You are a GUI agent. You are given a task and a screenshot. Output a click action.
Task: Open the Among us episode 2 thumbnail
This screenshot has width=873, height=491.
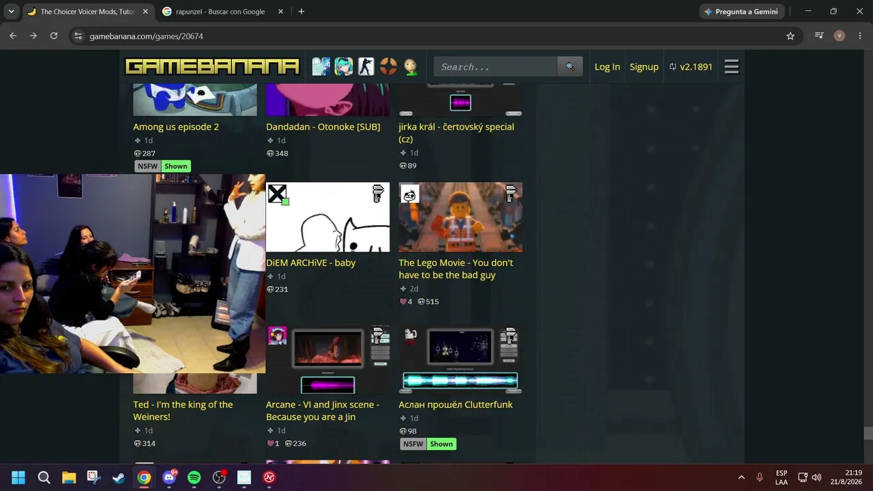point(195,100)
